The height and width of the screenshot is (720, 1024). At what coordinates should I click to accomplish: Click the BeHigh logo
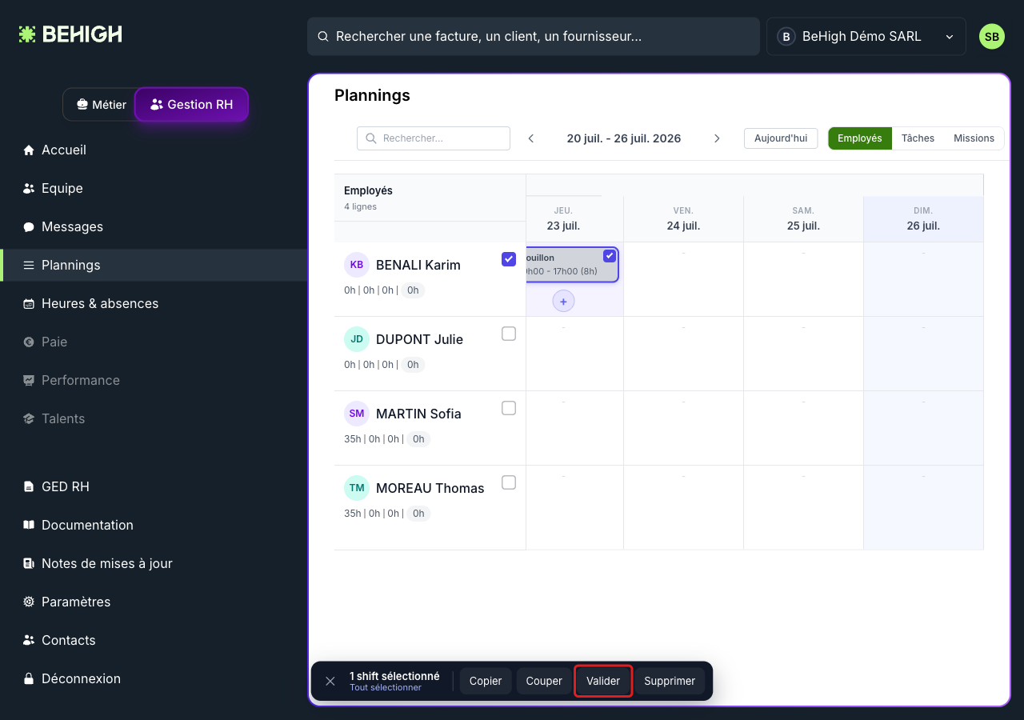click(70, 34)
